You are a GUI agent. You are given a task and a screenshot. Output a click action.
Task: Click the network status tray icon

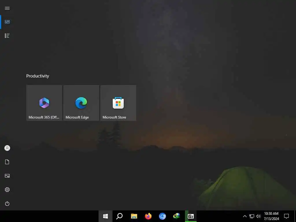(252, 216)
